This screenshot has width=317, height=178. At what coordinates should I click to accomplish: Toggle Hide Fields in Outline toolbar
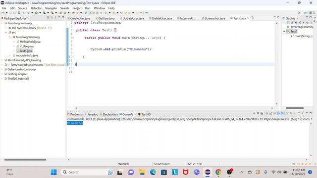(296, 22)
